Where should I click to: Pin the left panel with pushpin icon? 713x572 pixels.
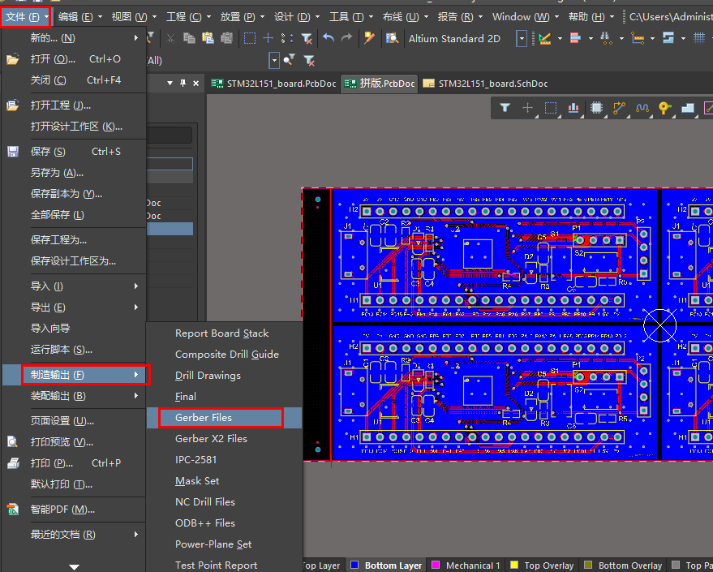point(183,84)
